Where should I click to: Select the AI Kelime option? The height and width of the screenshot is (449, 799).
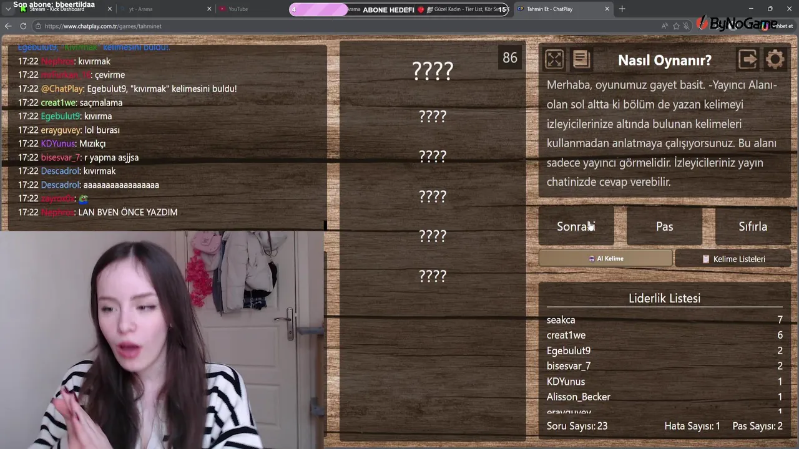coord(605,258)
